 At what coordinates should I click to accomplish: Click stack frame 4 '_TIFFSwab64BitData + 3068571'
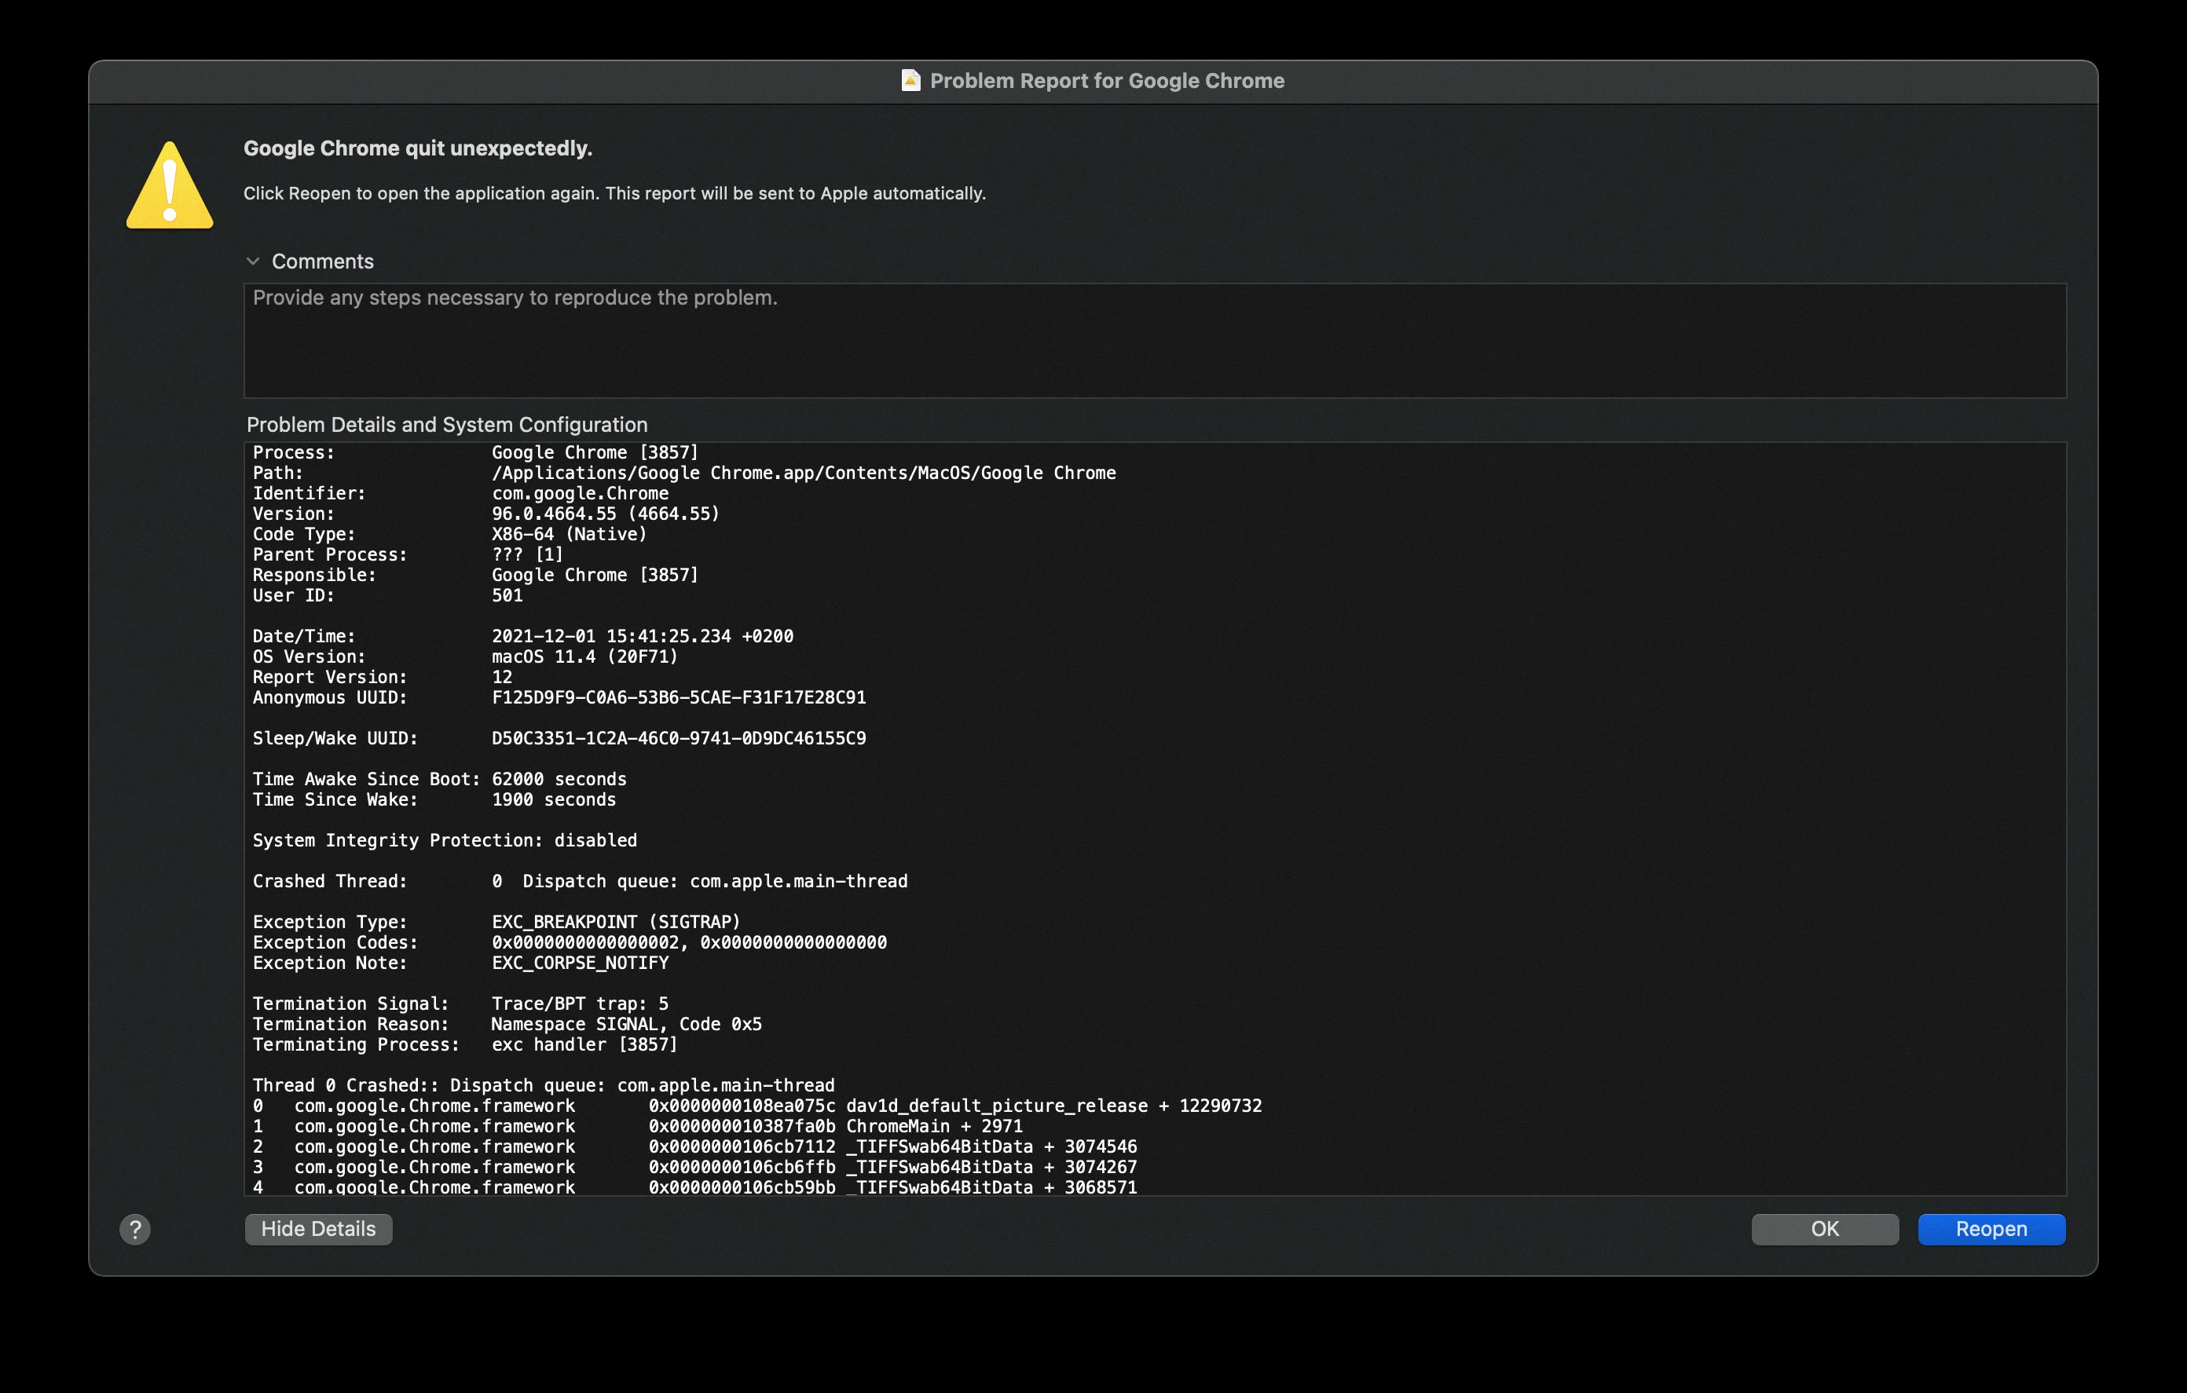point(991,1186)
